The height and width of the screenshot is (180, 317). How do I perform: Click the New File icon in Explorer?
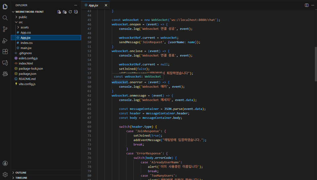[59, 12]
